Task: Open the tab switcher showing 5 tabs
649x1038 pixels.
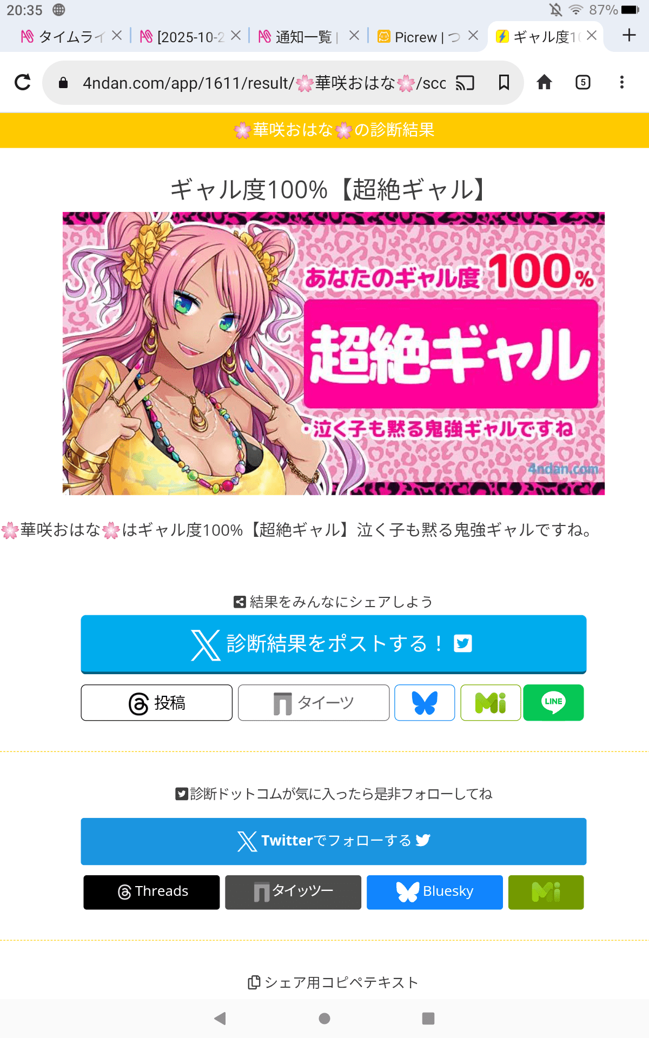Action: click(583, 82)
